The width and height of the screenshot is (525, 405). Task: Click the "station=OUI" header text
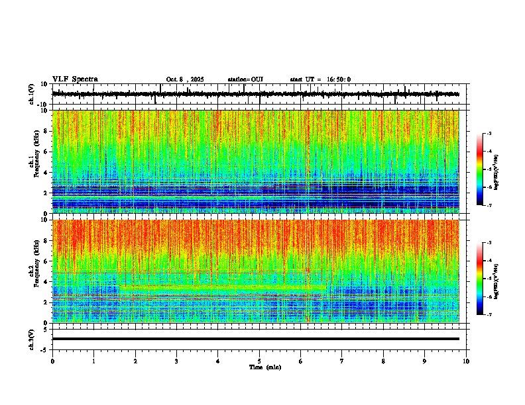245,79
